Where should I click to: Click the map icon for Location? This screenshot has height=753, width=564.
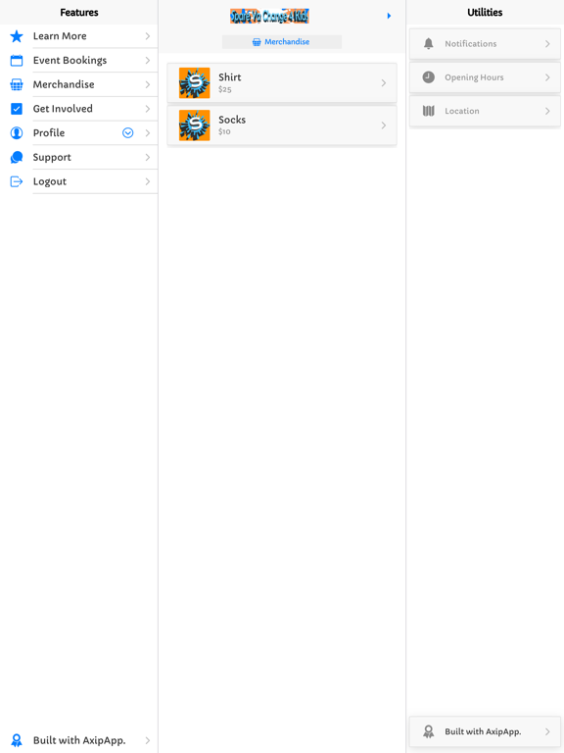click(x=428, y=111)
